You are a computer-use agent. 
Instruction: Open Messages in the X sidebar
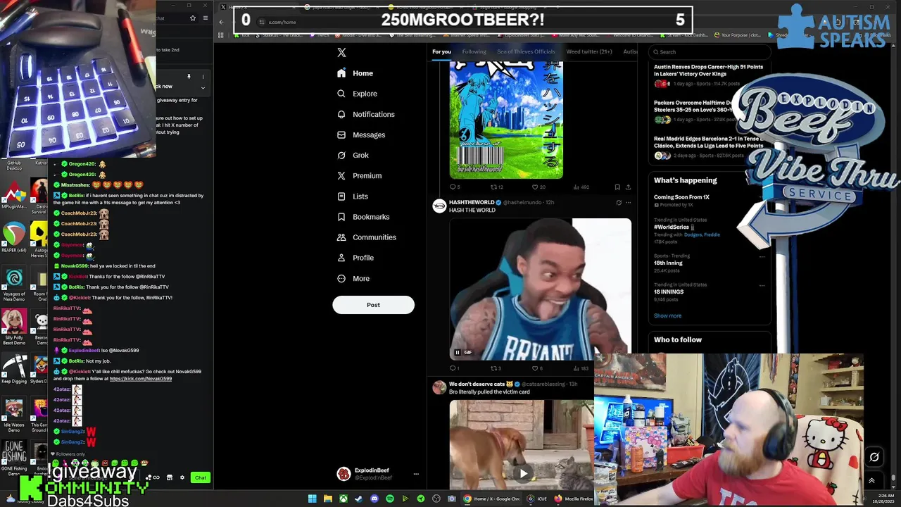(x=360, y=134)
